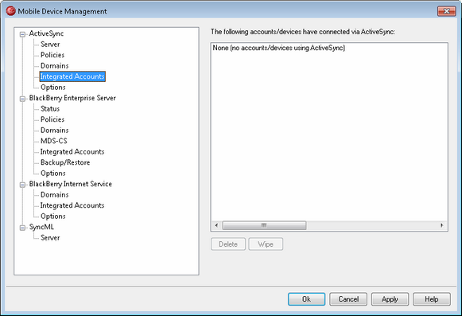Open the Backup/Restore tree item

coord(65,162)
